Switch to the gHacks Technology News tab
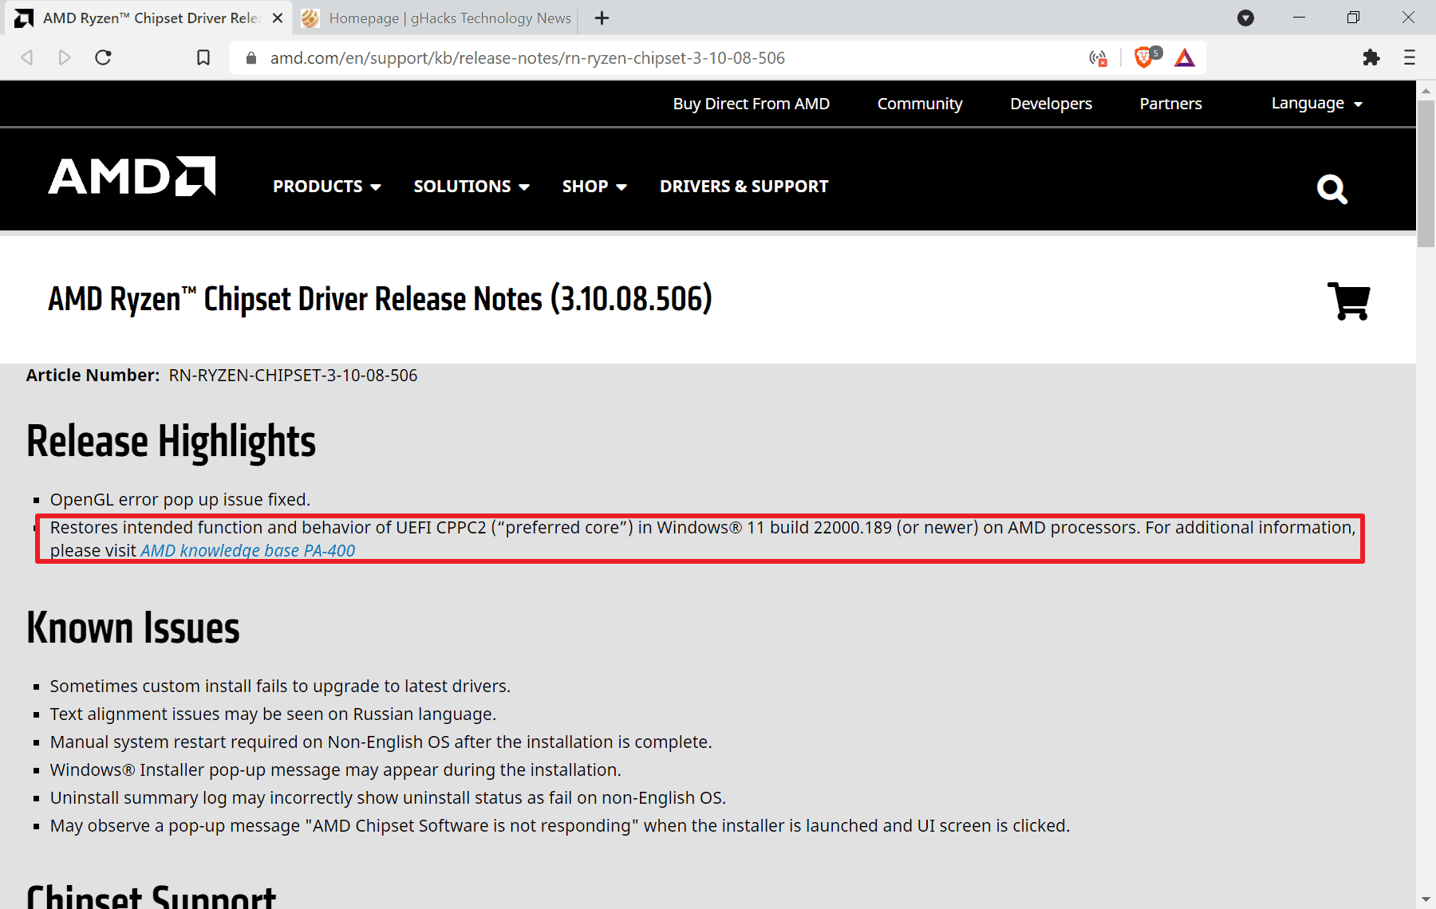Screen dimensions: 1436x909 (x=439, y=18)
